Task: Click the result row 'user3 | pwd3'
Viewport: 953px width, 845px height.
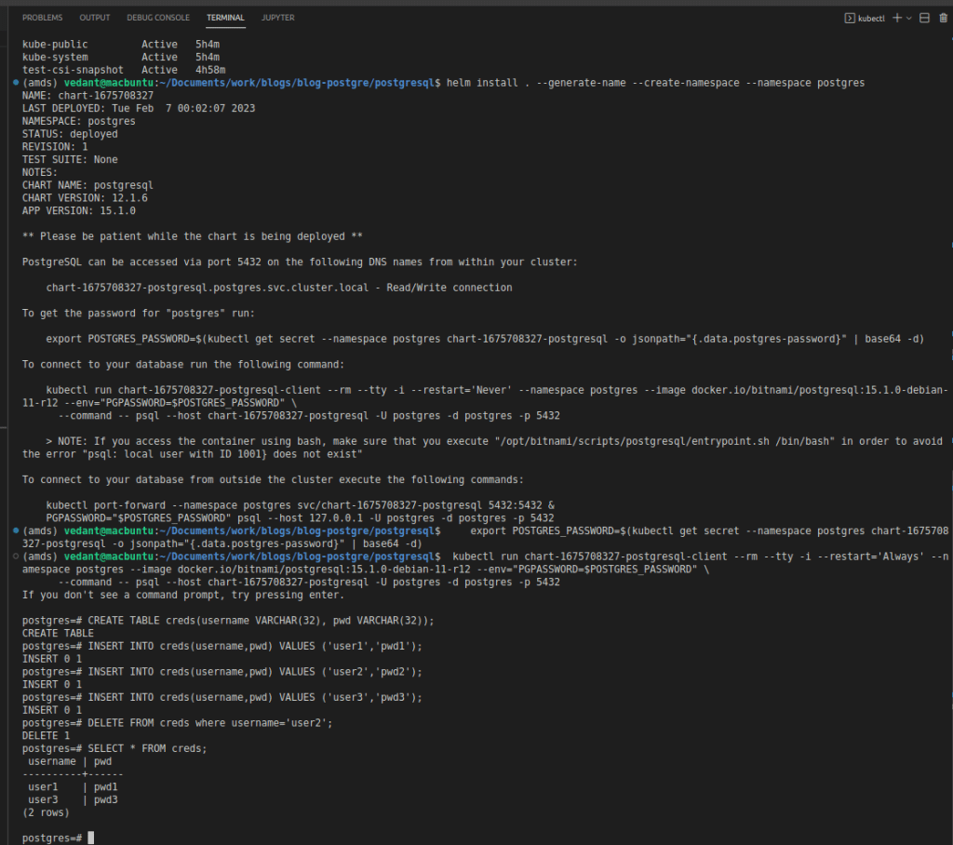Action: pos(73,799)
